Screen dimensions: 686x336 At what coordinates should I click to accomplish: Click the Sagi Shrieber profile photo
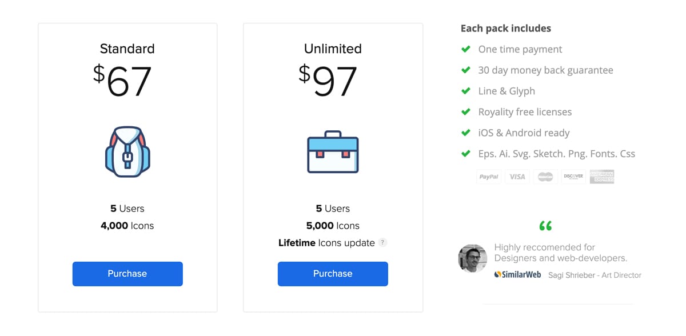coord(473,258)
